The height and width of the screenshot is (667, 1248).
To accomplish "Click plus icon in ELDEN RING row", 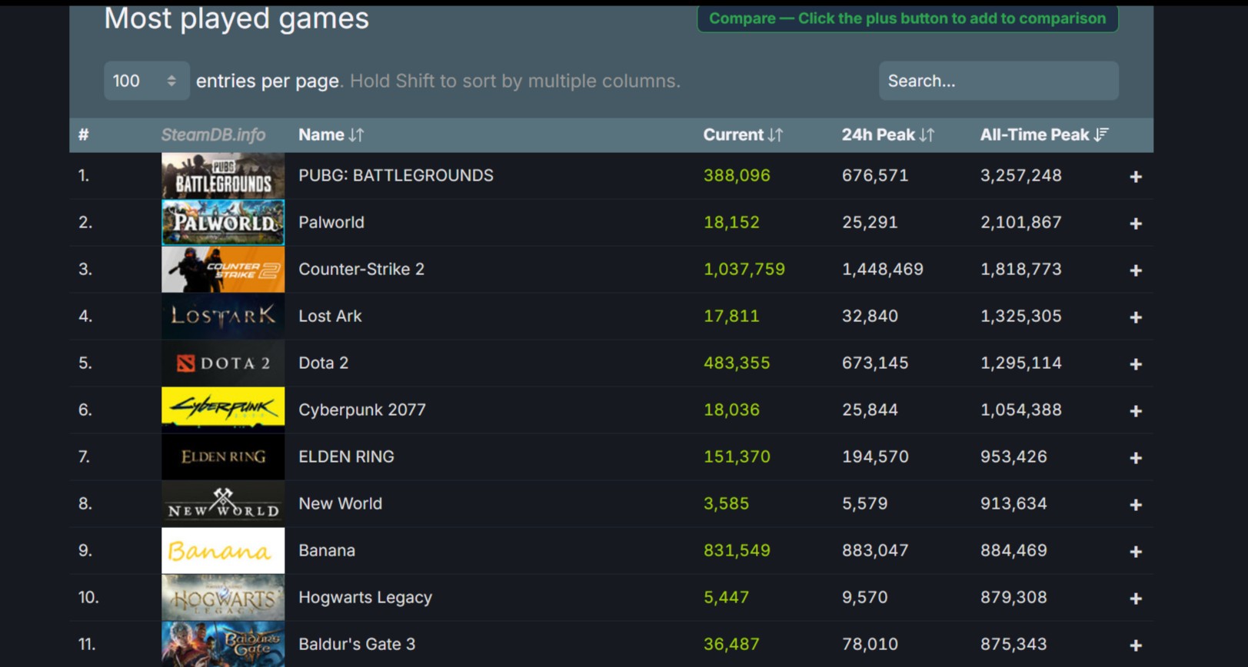I will coord(1135,458).
